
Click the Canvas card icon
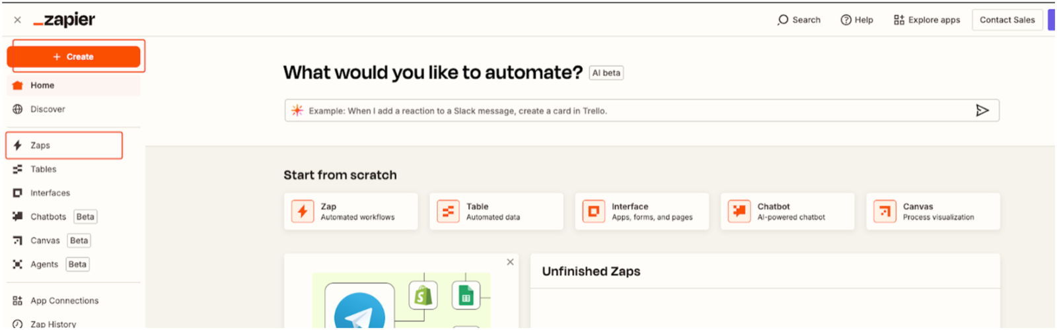885,212
